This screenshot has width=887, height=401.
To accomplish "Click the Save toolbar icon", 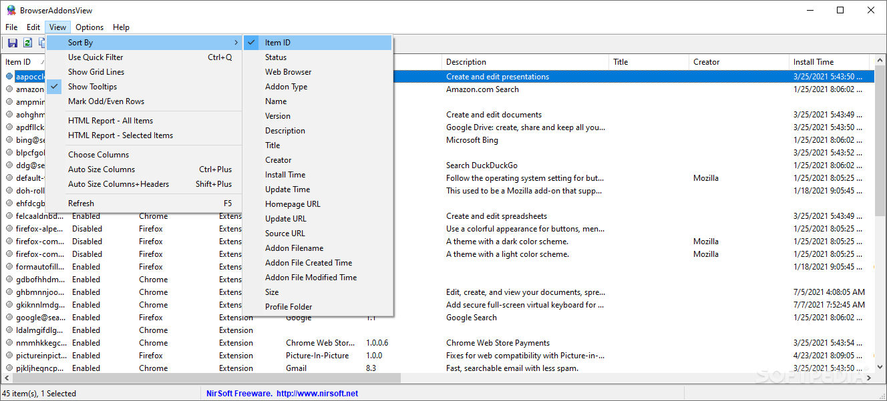I will click(12, 43).
